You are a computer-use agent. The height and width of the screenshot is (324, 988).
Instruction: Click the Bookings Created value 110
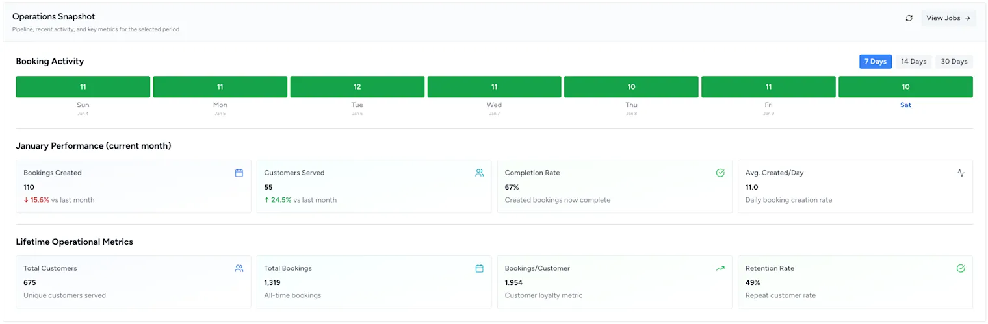tap(29, 187)
